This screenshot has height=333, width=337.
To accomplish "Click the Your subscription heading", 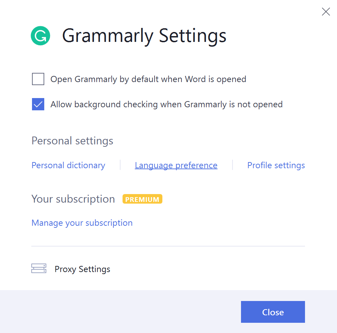I will point(73,199).
